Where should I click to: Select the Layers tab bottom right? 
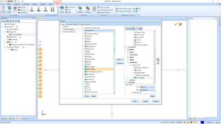click(190, 118)
